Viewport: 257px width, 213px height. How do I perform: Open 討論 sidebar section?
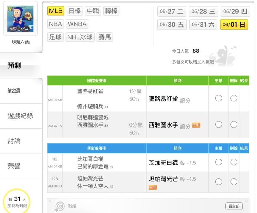(x=14, y=141)
